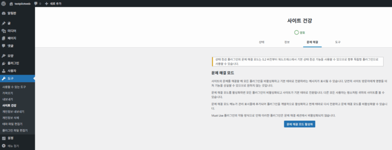
Task: Click the 모양 paintbrush icon
Action: pyautogui.click(x=3, y=56)
